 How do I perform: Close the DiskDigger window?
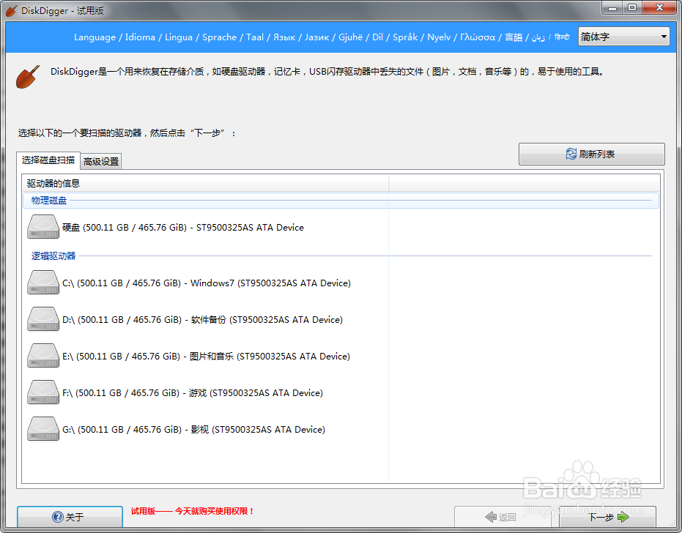click(x=659, y=7)
